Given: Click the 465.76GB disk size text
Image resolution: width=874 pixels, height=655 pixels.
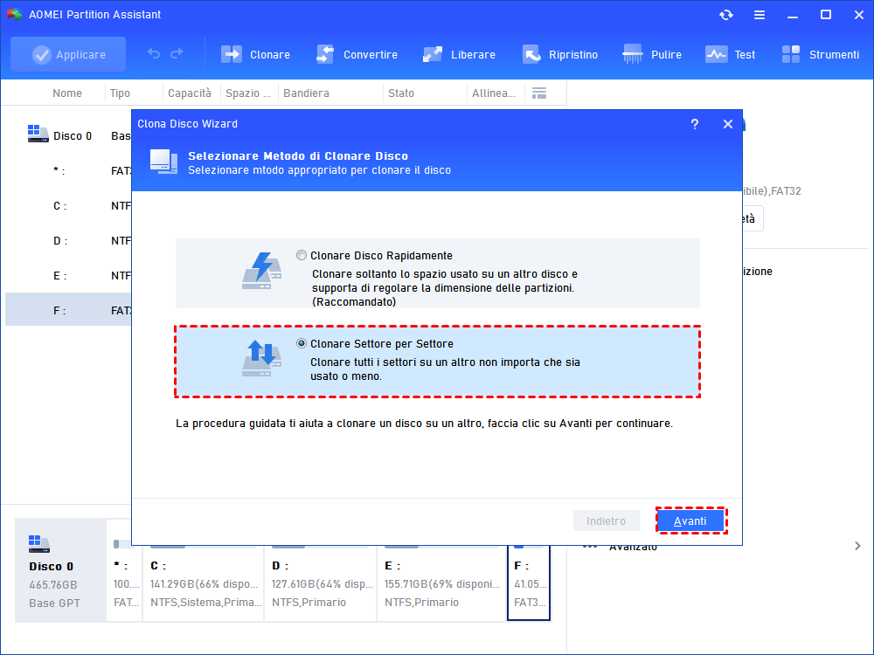Looking at the screenshot, I should (x=53, y=585).
